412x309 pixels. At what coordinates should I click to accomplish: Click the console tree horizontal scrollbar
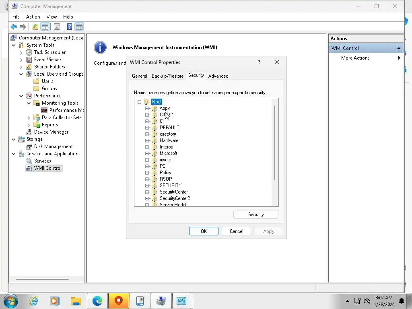click(42, 279)
